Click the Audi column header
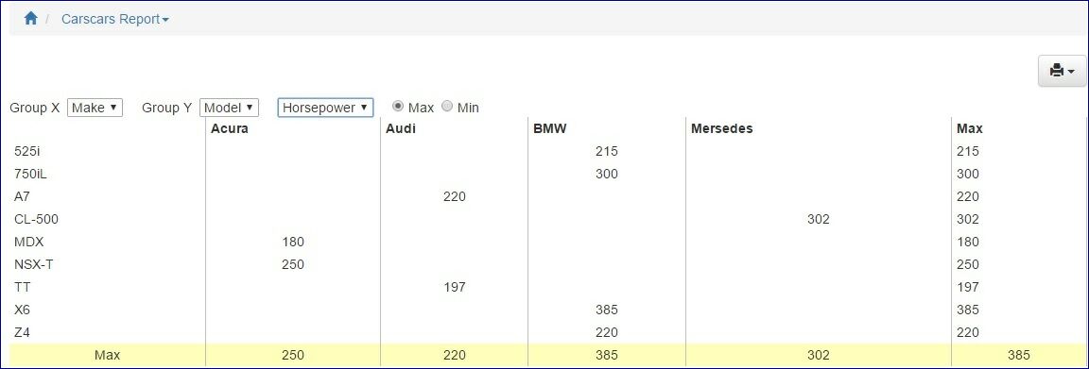 401,128
